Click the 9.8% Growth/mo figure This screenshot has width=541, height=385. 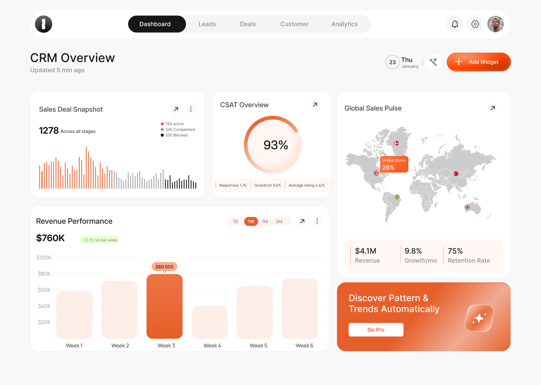[420, 255]
